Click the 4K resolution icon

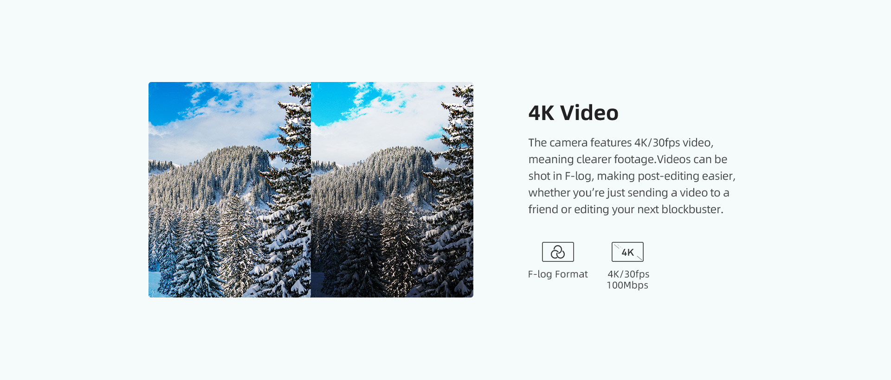[x=627, y=252]
